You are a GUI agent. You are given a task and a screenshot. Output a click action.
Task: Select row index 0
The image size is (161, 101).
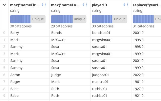coord(4,33)
